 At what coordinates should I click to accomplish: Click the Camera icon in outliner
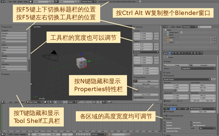pyautogui.click(x=168, y=37)
